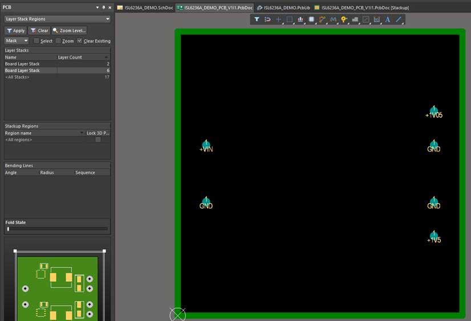
Task: Toggle the snap magnet icon
Action: click(x=267, y=19)
